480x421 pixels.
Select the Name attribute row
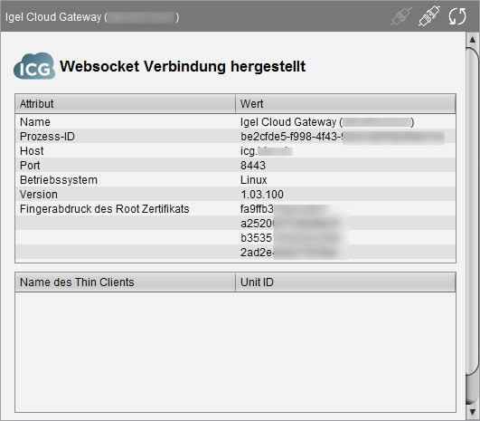[x=235, y=122]
